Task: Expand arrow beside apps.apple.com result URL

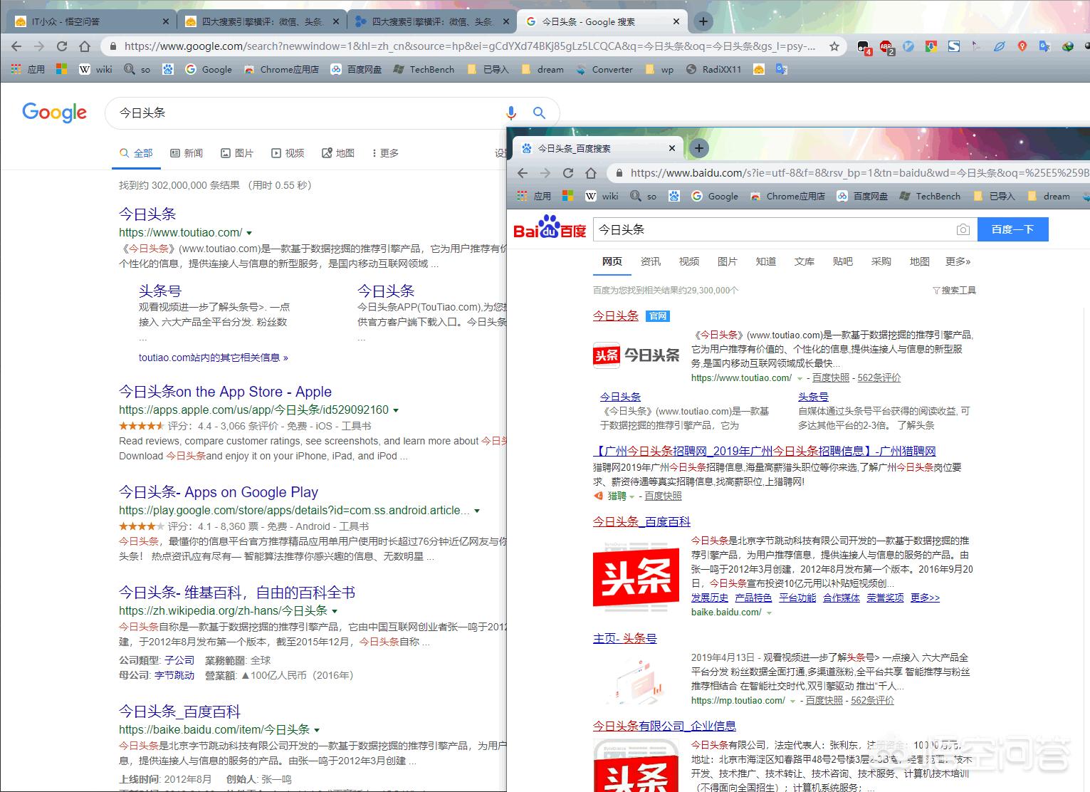Action: click(x=396, y=410)
